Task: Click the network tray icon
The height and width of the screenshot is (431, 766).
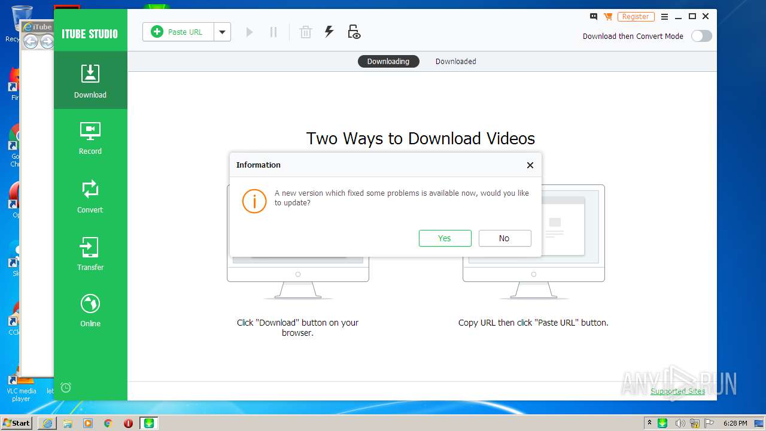Action: tap(694, 423)
